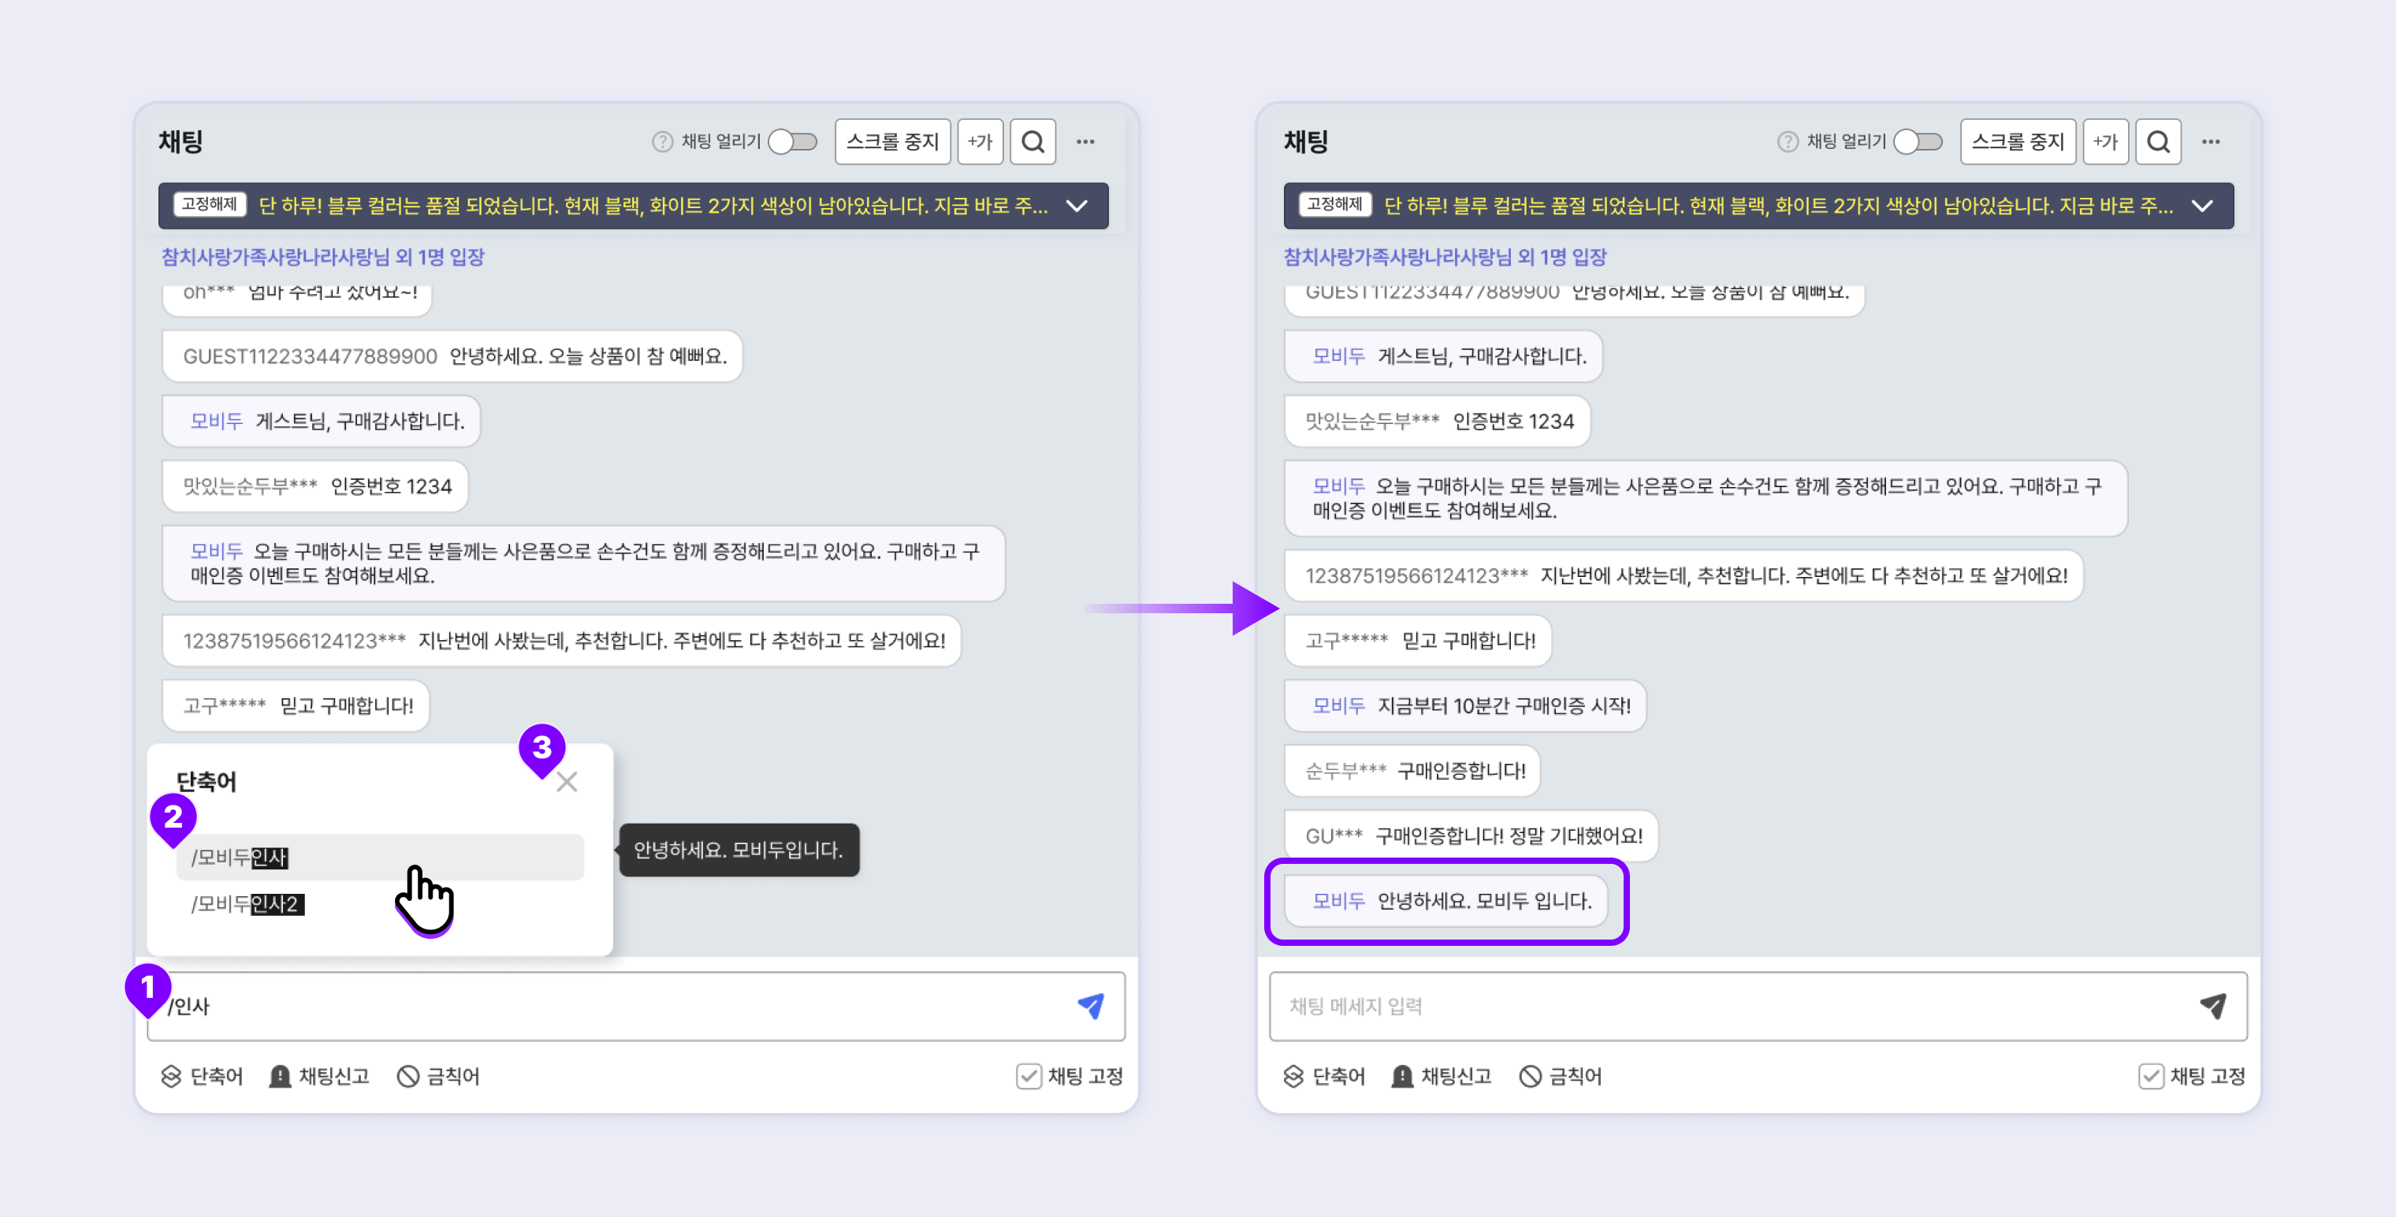Click 고정해제 on the left pinned notice

click(210, 205)
